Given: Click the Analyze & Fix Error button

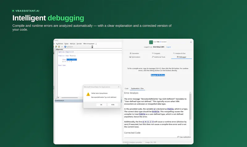Looking at the screenshot, I should pos(158,75).
